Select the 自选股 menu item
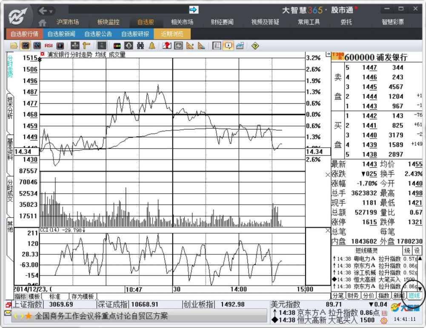 click(x=146, y=22)
